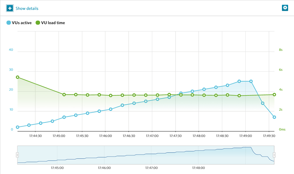Screen dimensions: 294x174
Task: Click the 8s label on right axis
Action: point(281,50)
